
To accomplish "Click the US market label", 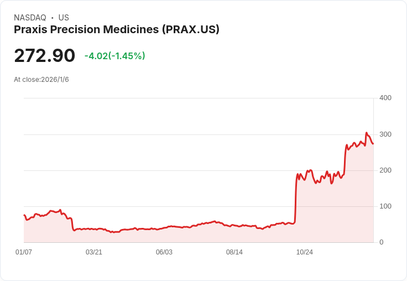I will click(x=64, y=18).
